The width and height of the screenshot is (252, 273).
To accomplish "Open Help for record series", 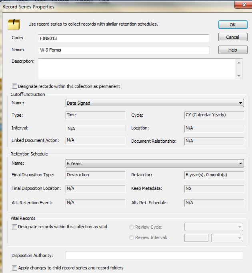I will tap(232, 50).
